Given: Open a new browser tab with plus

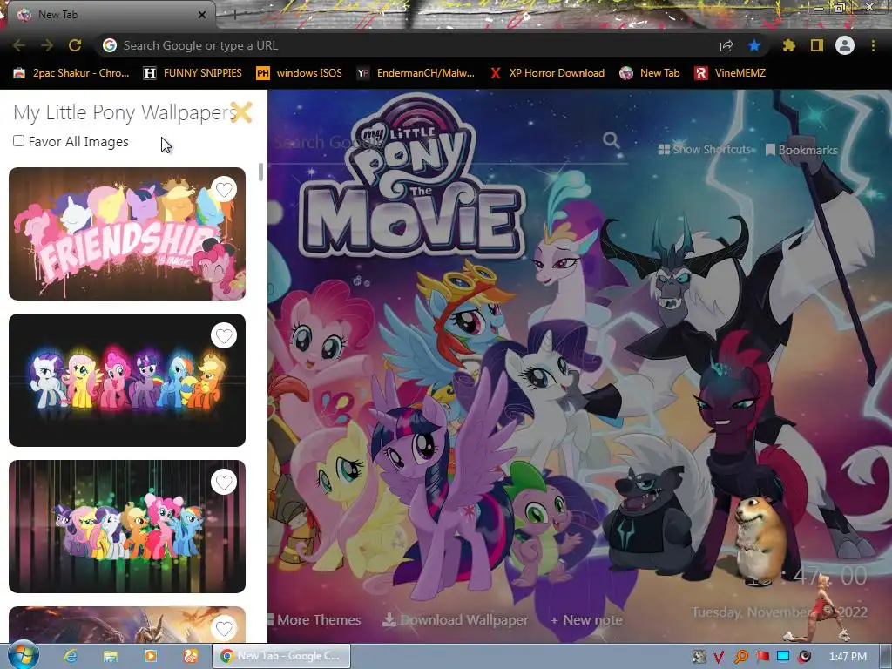Looking at the screenshot, I should 234,15.
